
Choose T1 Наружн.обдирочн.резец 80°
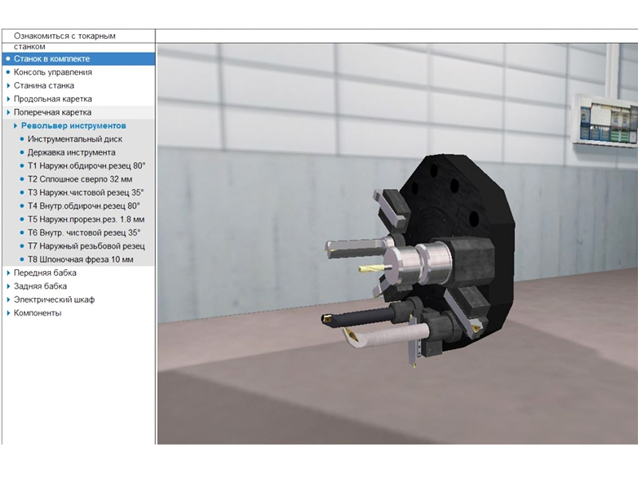[x=86, y=167]
